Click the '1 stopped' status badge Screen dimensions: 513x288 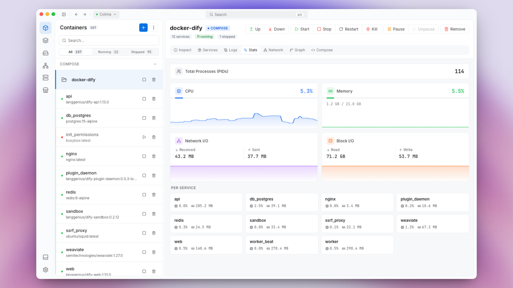(227, 37)
